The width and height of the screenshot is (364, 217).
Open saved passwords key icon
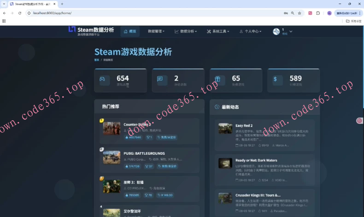[286, 13]
